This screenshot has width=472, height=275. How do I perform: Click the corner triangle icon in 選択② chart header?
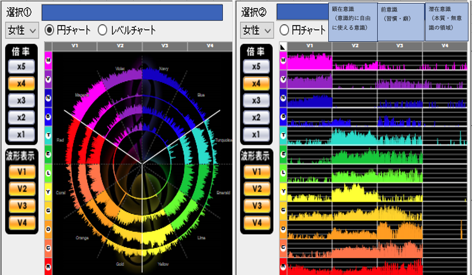coord(283,46)
